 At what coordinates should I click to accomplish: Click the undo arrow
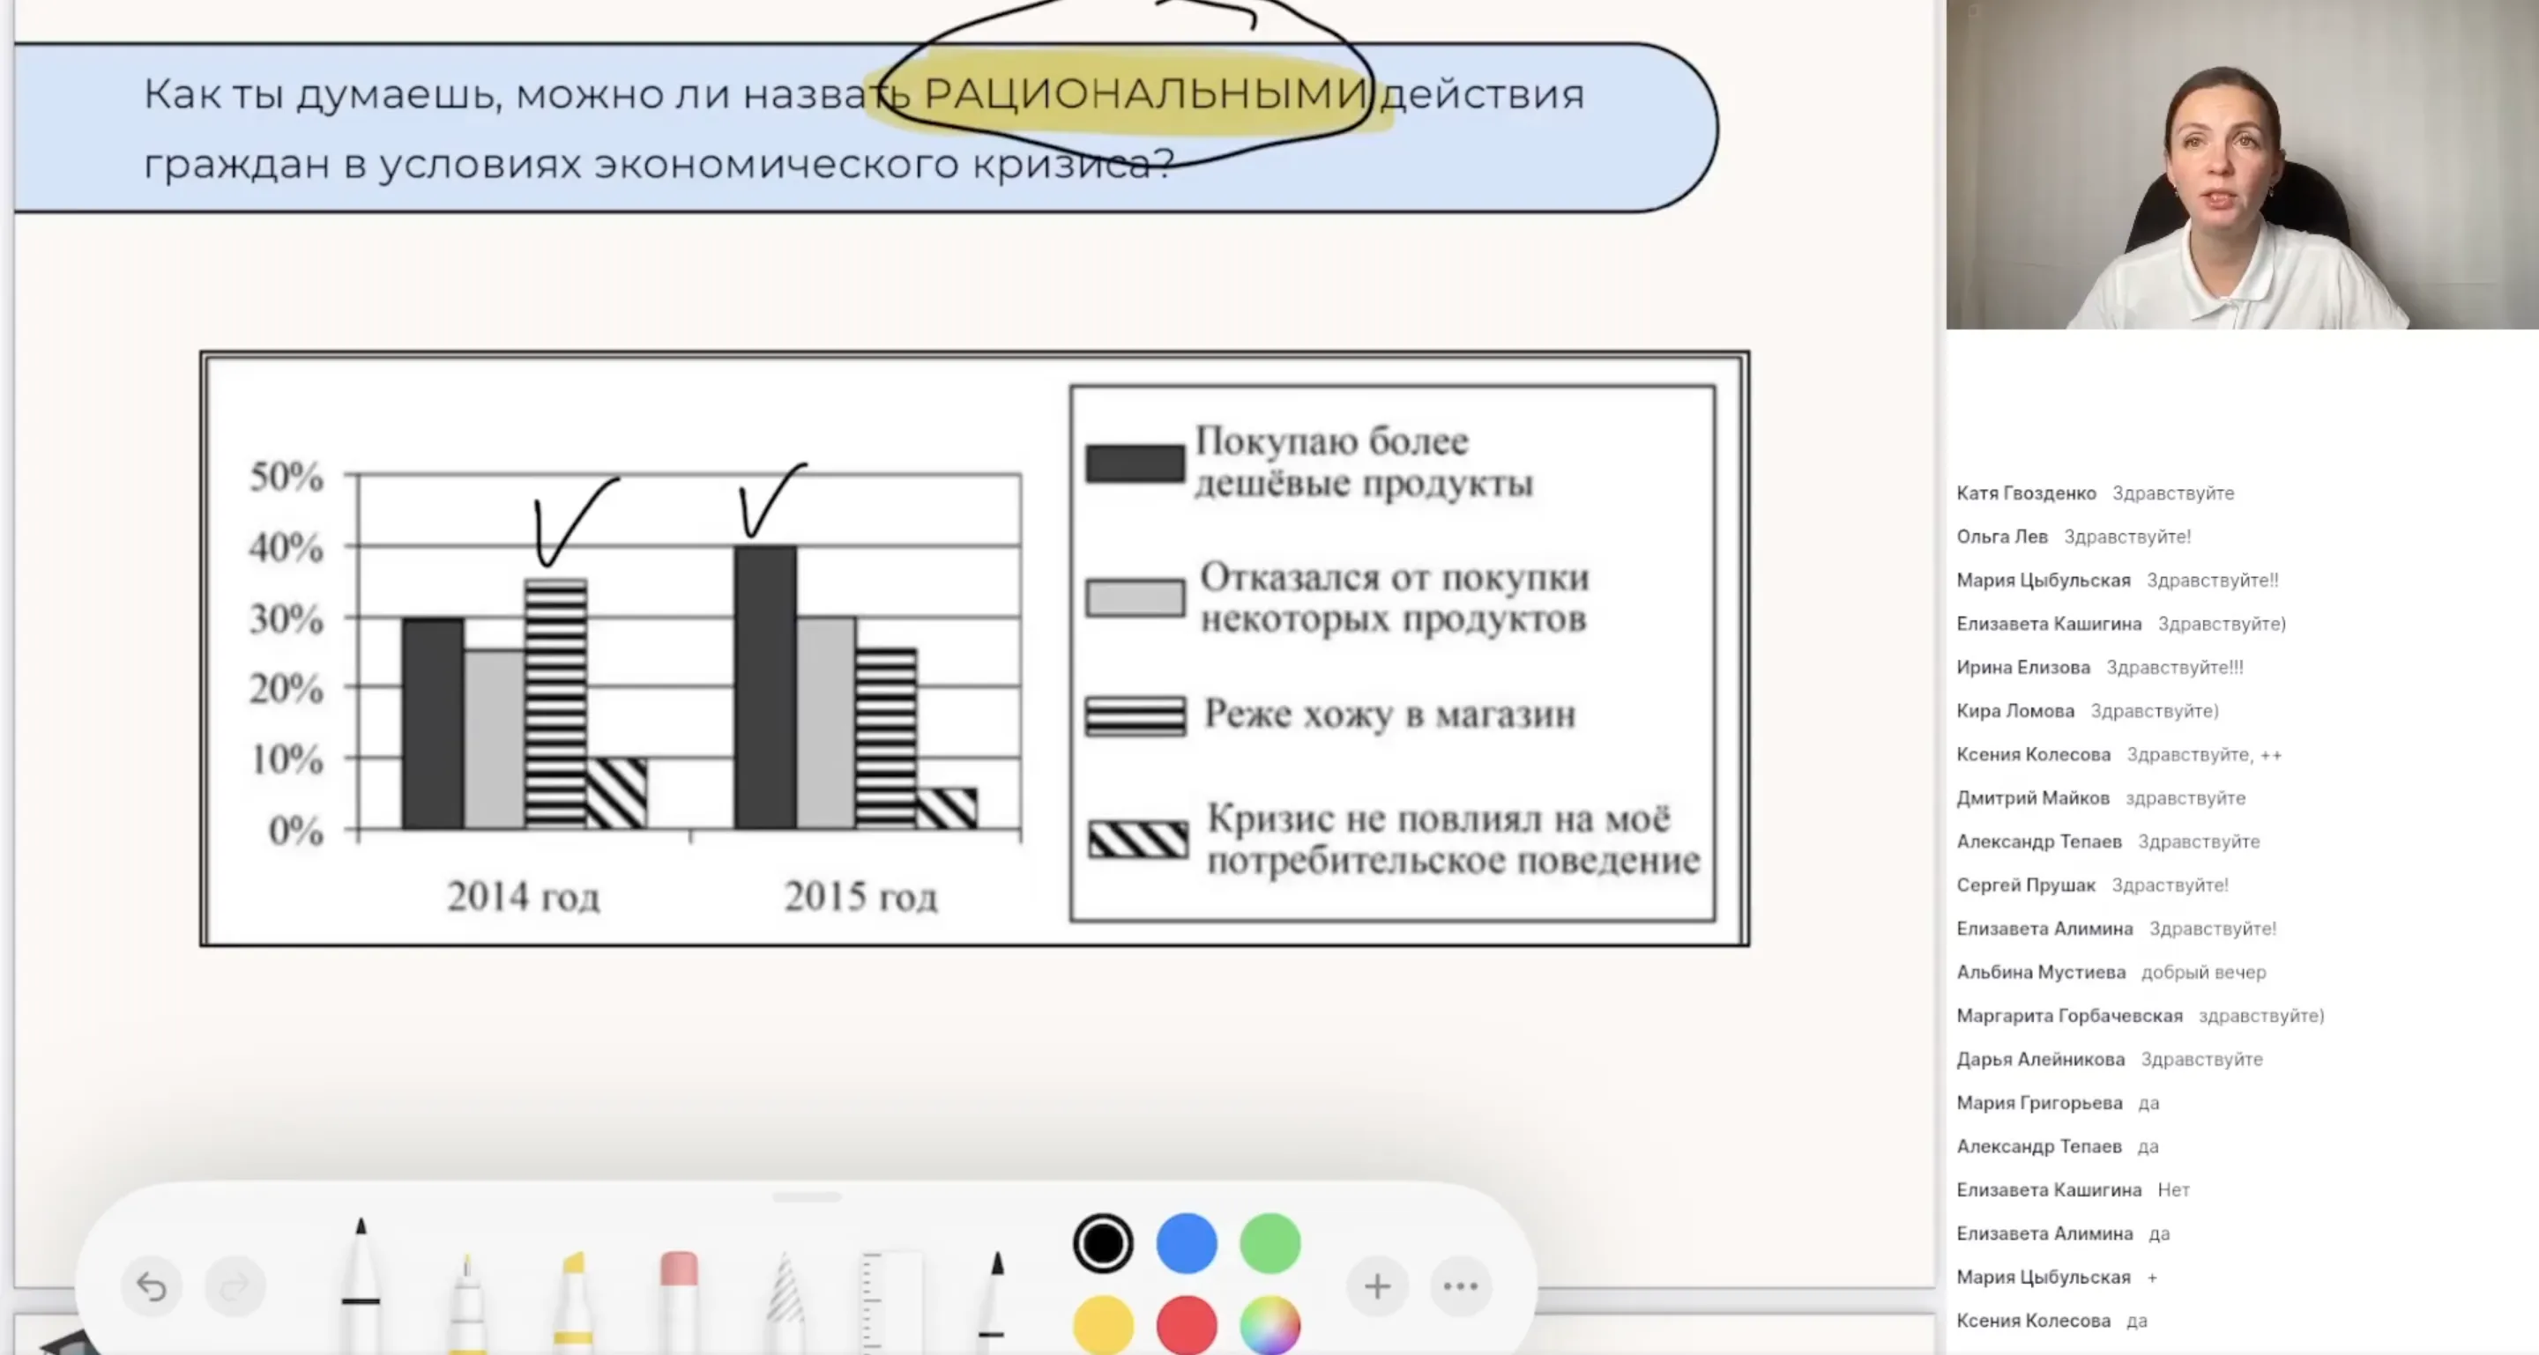coord(153,1285)
